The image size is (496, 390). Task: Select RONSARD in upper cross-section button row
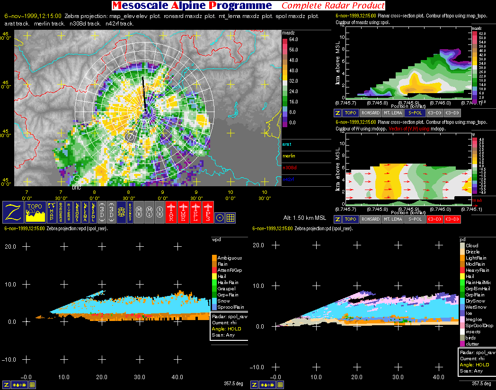(370, 113)
